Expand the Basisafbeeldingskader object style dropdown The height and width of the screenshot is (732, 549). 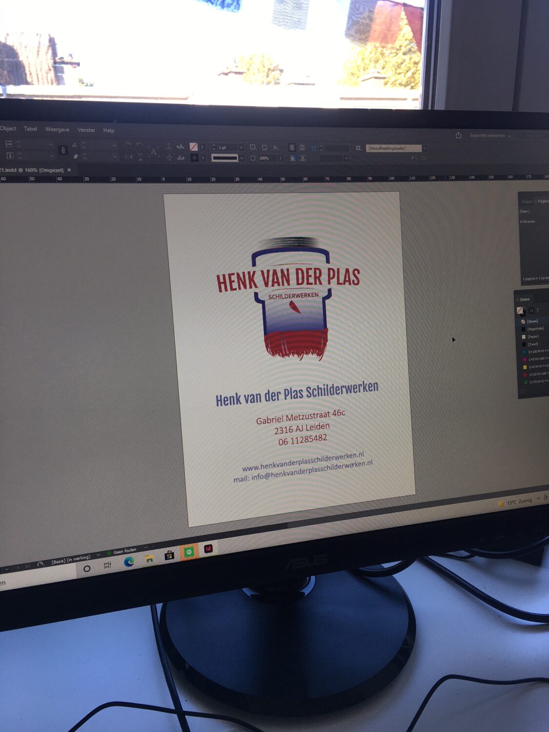pyautogui.click(x=425, y=148)
